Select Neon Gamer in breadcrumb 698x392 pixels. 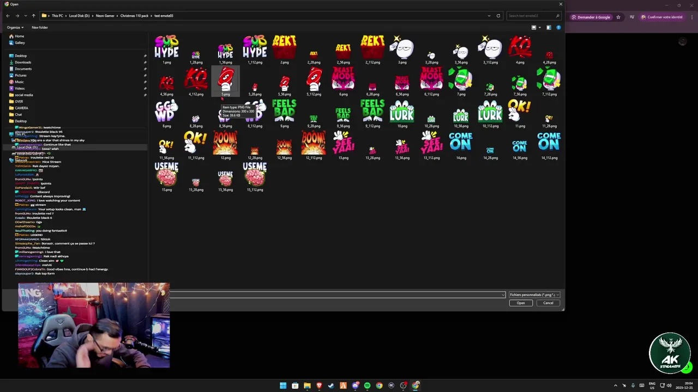[x=105, y=16]
